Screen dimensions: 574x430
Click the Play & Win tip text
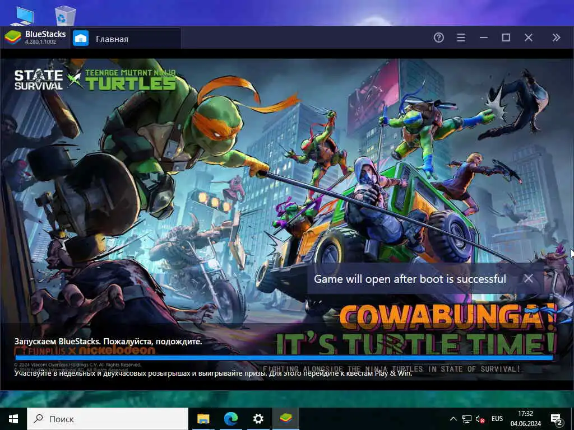tap(213, 373)
